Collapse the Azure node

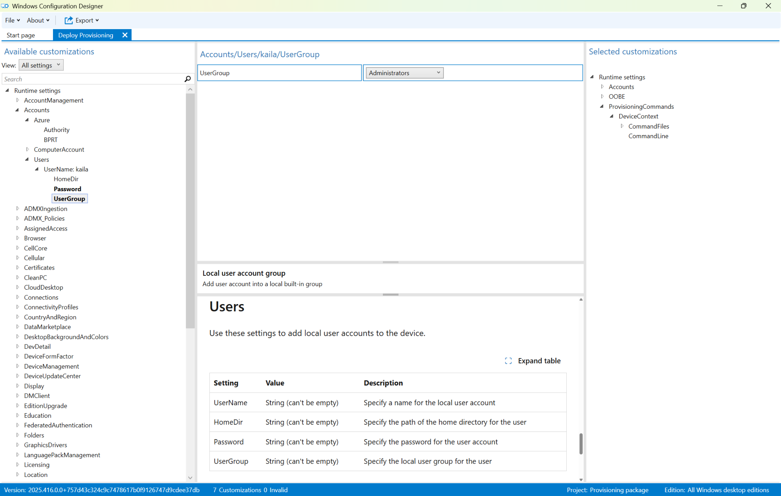click(27, 120)
